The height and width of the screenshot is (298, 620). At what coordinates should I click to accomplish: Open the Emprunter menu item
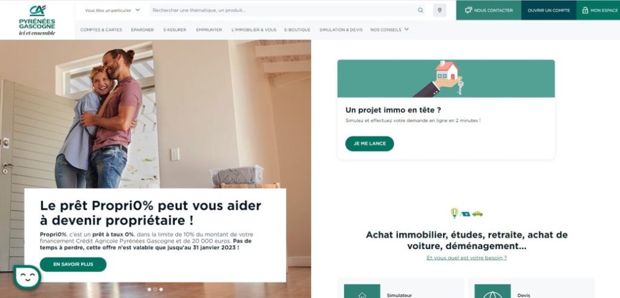coord(209,30)
